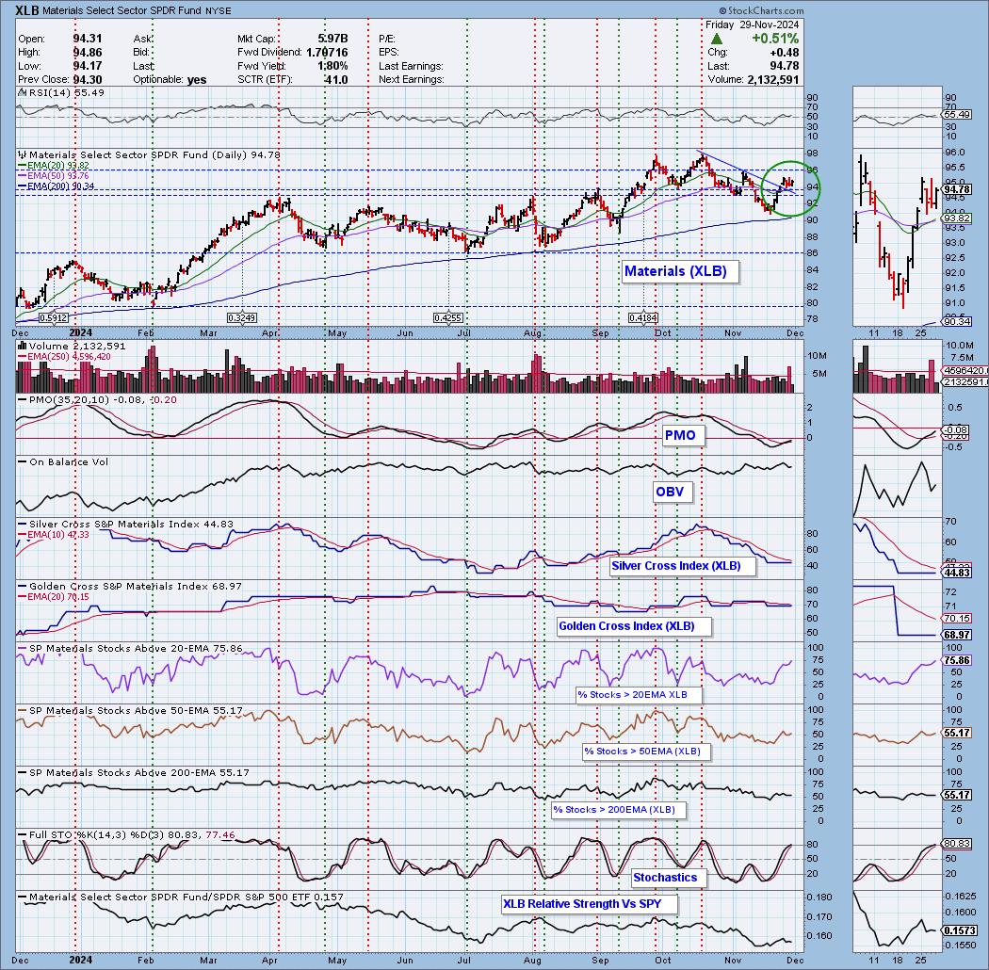This screenshot has height=970, width=989.
Task: Click the 2024 year label on bottom axis
Action: (x=81, y=960)
